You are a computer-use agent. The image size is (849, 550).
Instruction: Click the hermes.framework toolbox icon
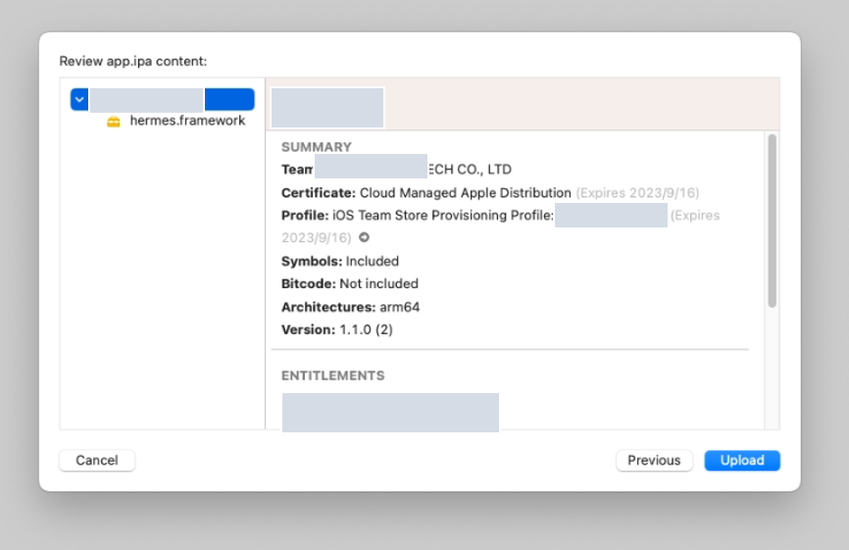point(114,122)
